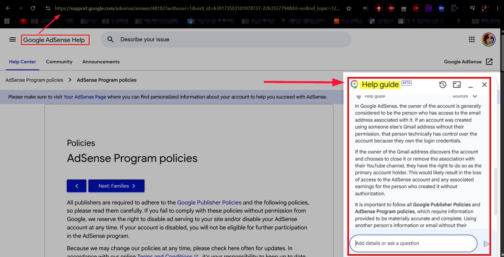Click the search magnifier icon
Screen dimensions: 504x257
coord(110,39)
